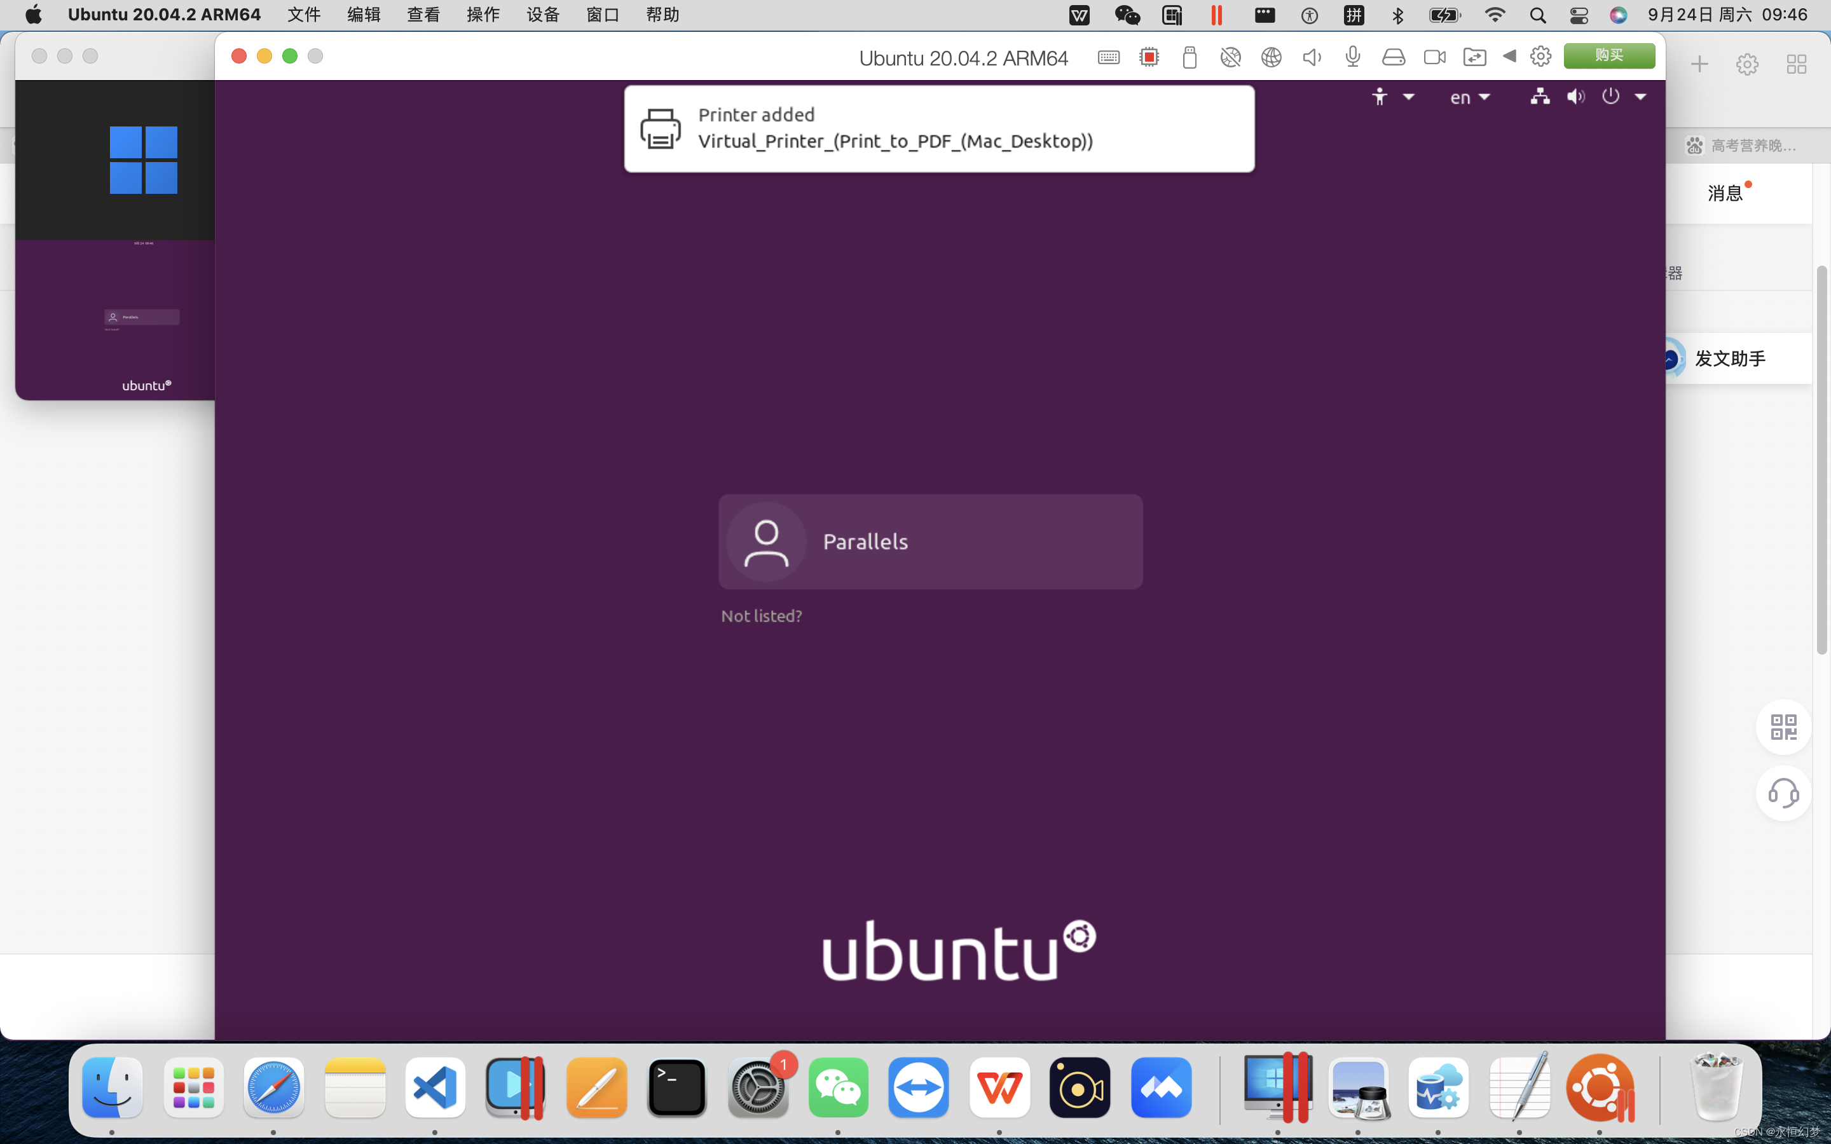Open the 操作 menu in menu bar
Viewport: 1831px width, 1144px height.
[483, 15]
